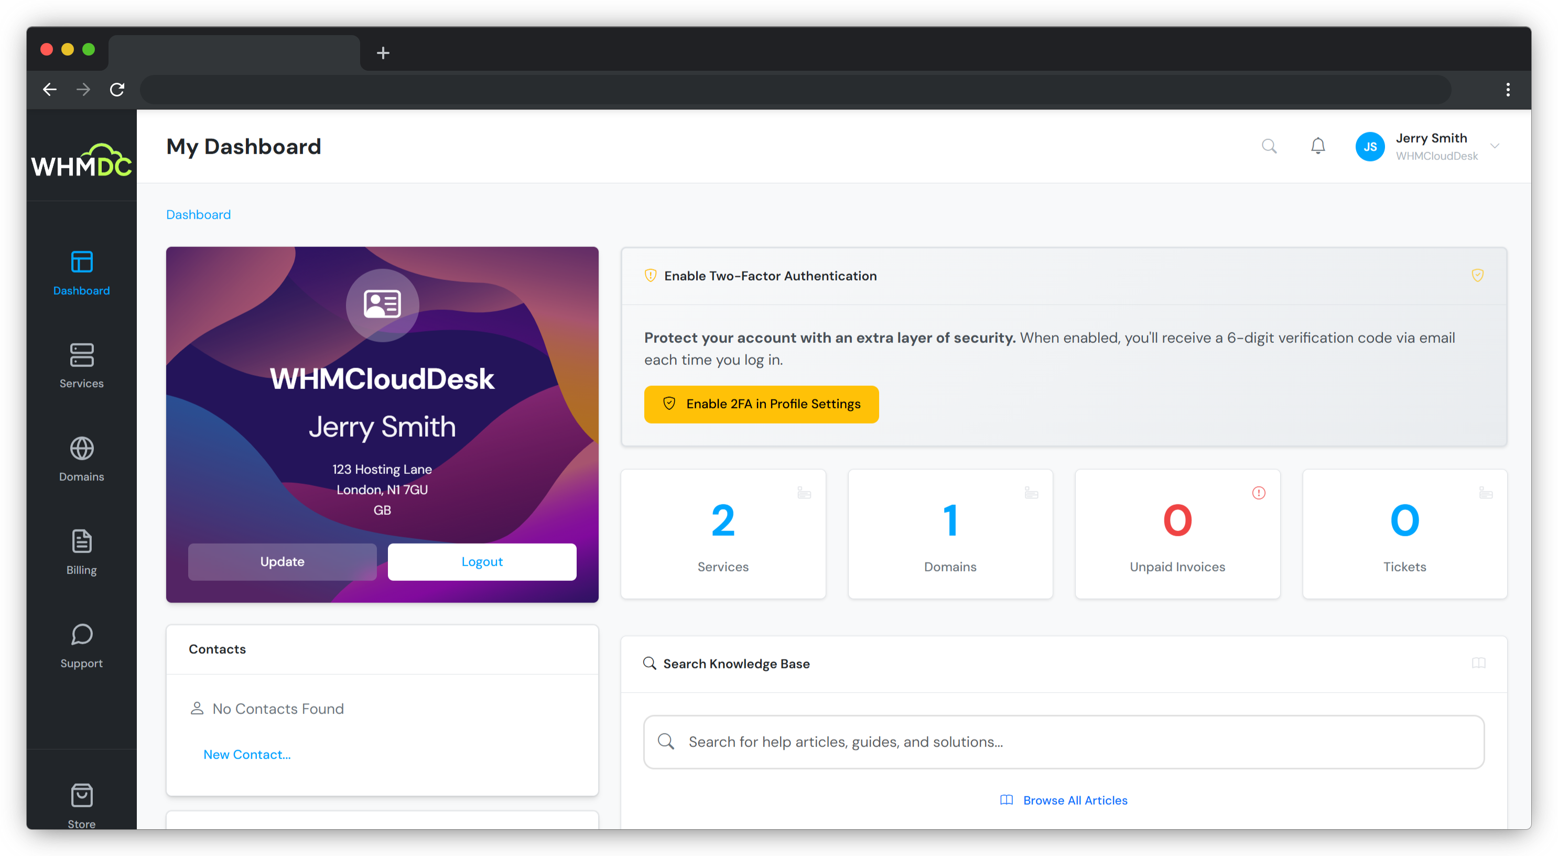Click the JS user avatar
The height and width of the screenshot is (856, 1558).
point(1370,146)
